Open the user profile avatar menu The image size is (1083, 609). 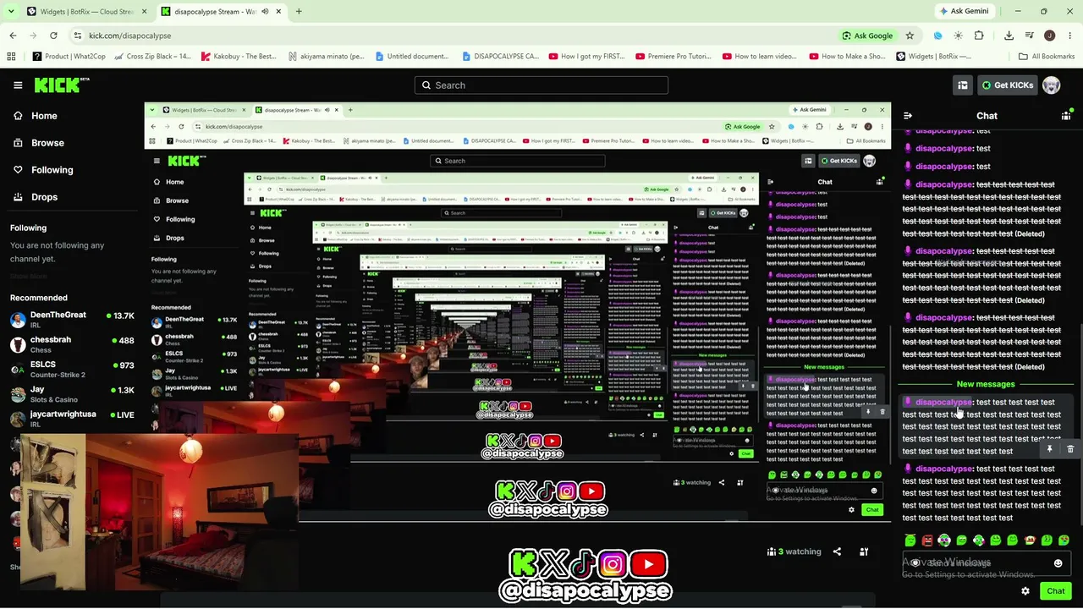pyautogui.click(x=1051, y=85)
